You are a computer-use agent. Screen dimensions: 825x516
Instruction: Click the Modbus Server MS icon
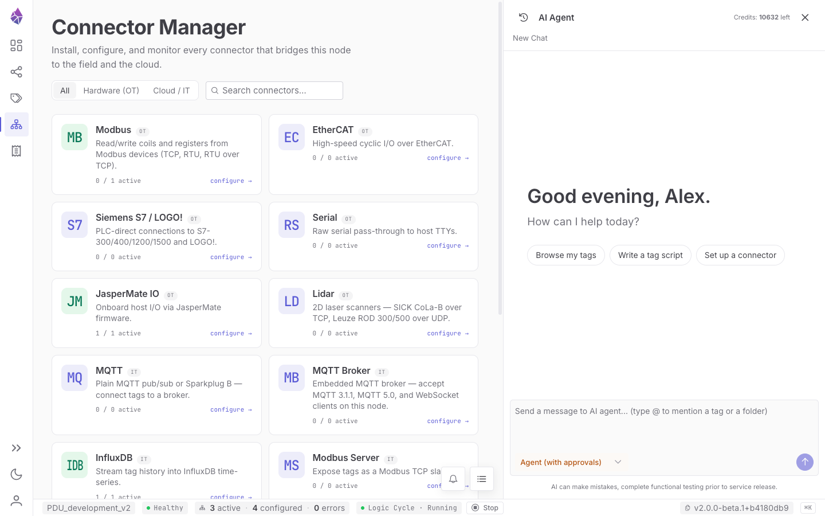click(292, 465)
